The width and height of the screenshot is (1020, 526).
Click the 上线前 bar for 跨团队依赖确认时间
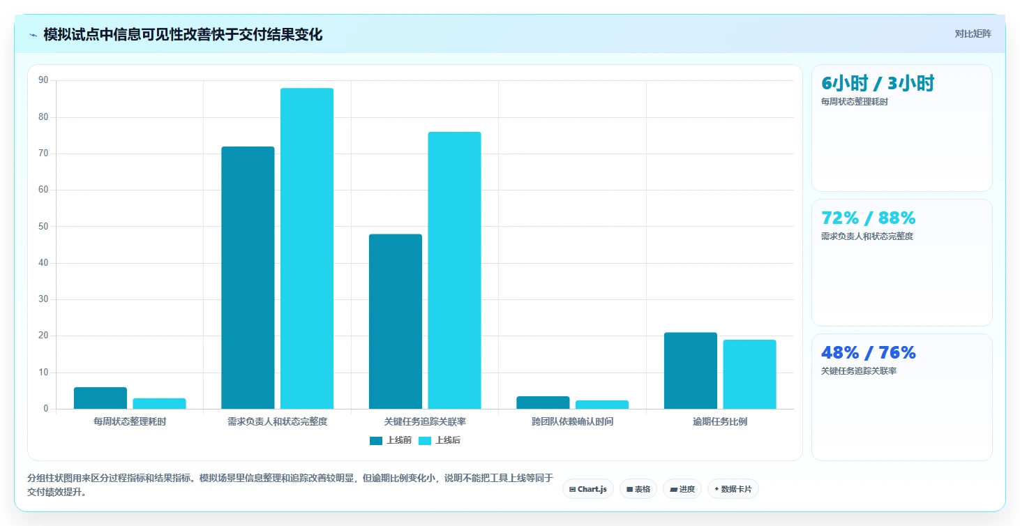coord(543,403)
